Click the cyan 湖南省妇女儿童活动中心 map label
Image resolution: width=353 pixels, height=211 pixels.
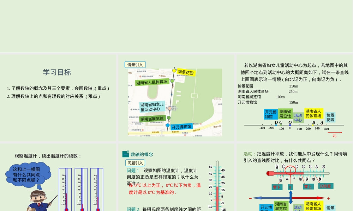152,107
